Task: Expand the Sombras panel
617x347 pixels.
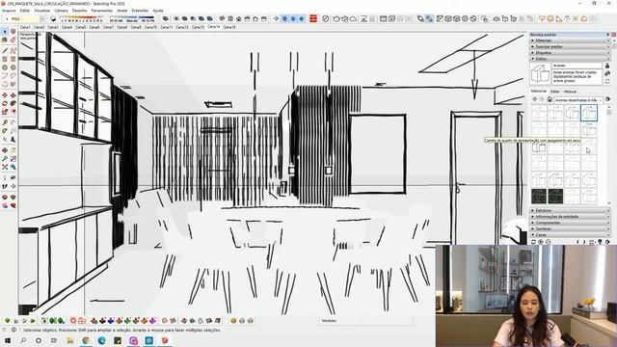Action: tap(570, 228)
